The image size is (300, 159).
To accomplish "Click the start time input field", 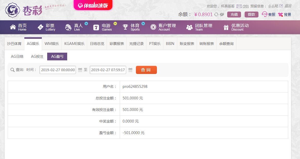I will click(x=58, y=70).
